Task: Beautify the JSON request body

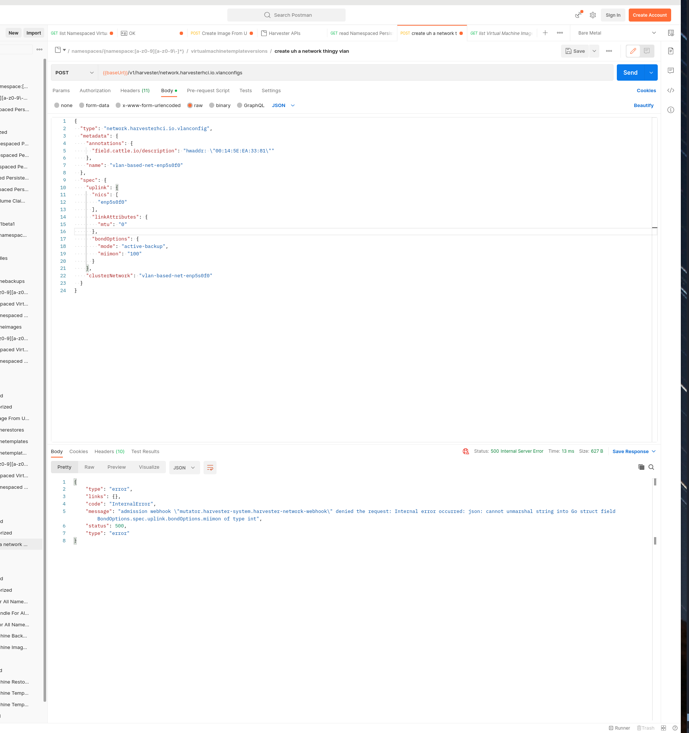Action: point(643,105)
